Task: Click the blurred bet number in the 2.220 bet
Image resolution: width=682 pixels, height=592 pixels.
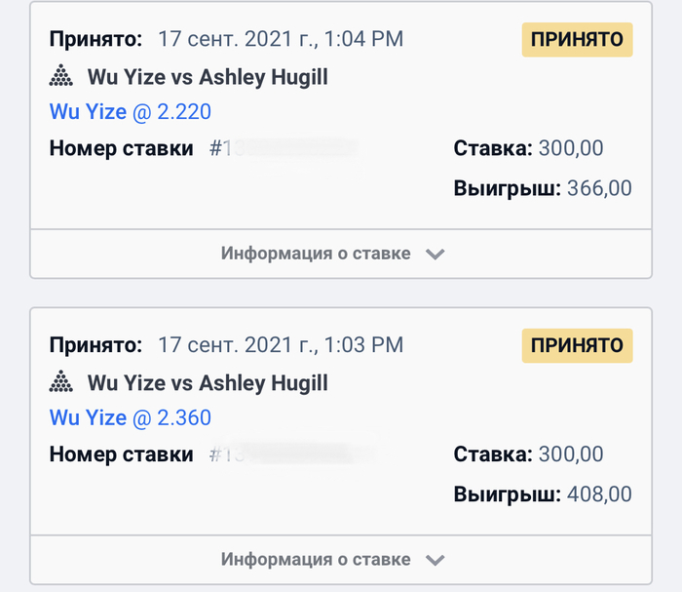Action: tap(283, 149)
